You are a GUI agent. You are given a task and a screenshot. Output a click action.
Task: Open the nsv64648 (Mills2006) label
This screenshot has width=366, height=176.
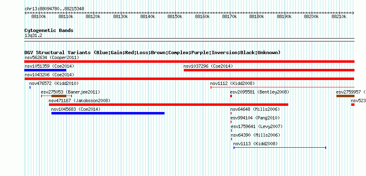click(255, 109)
